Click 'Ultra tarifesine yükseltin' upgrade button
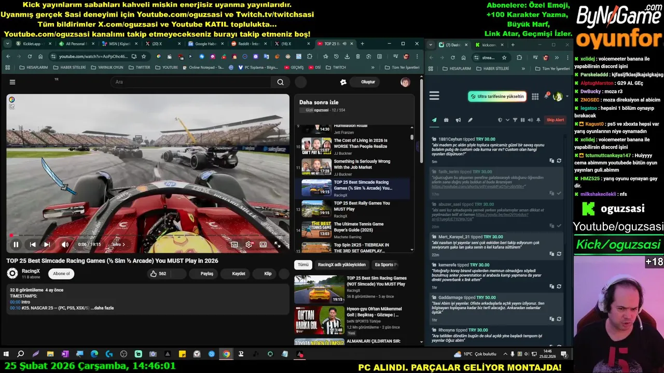 click(497, 96)
